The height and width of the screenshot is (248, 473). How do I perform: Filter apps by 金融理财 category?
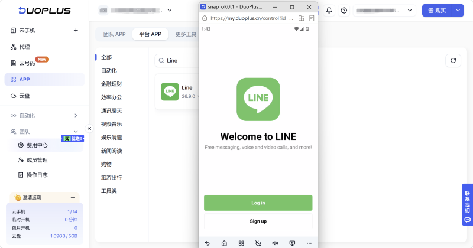[x=111, y=84]
